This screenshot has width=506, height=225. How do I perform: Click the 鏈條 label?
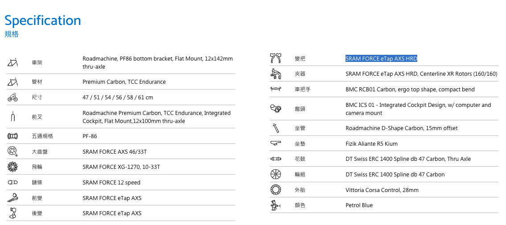[x=37, y=182]
